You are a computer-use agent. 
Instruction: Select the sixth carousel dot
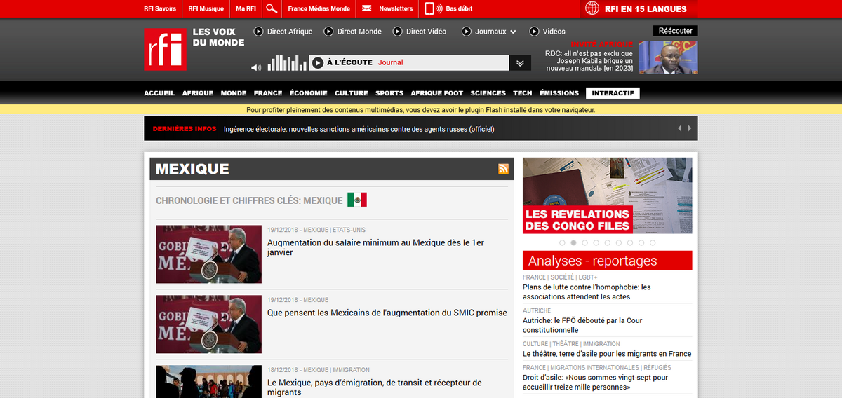[618, 242]
